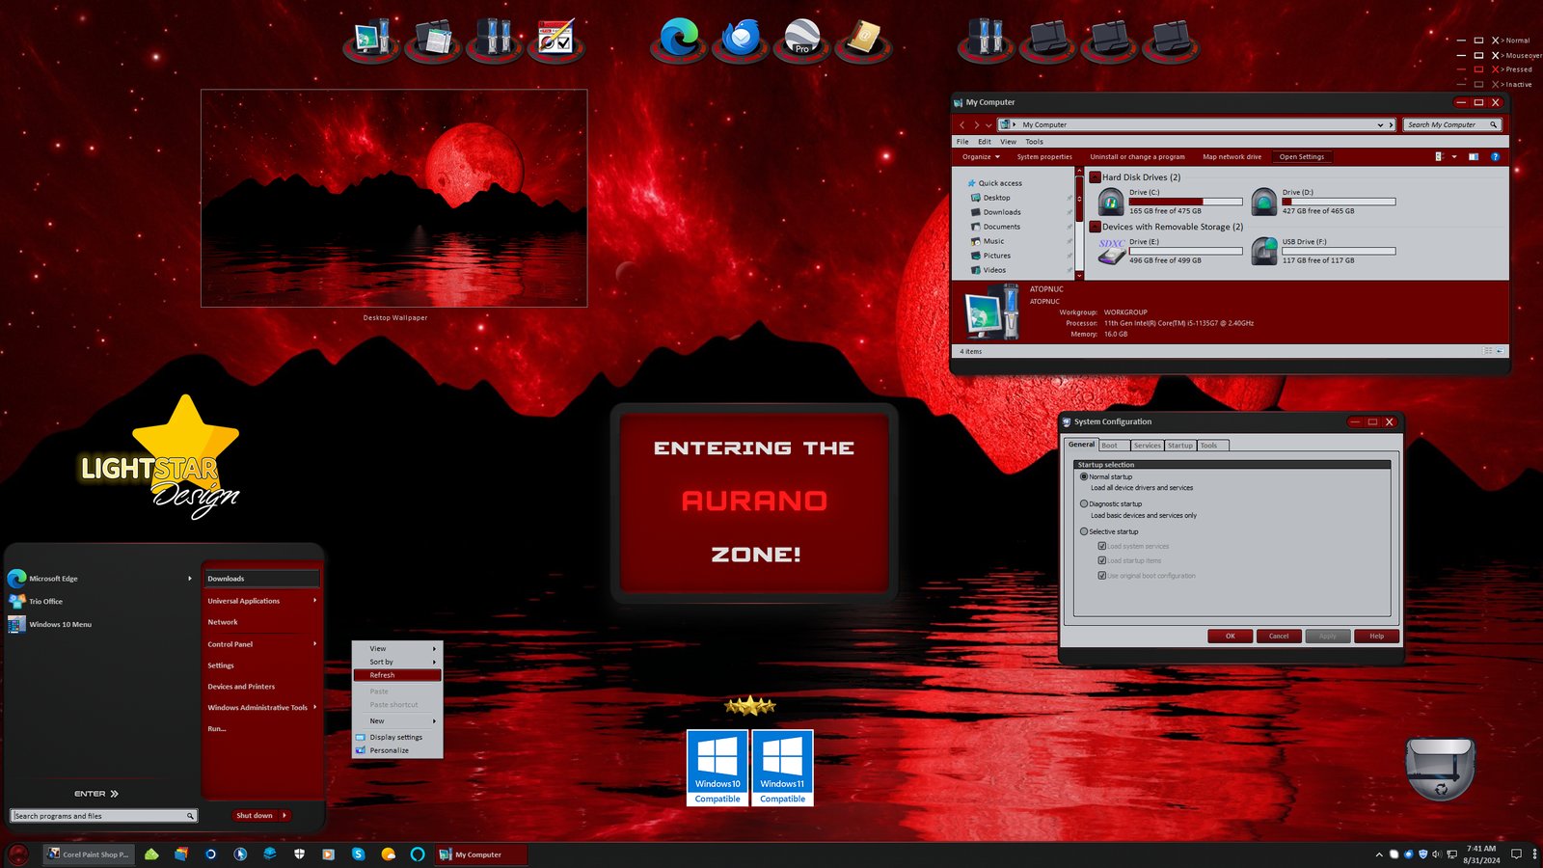Image resolution: width=1543 pixels, height=868 pixels.
Task: Open the first computer monitor dock icon
Action: point(371,39)
